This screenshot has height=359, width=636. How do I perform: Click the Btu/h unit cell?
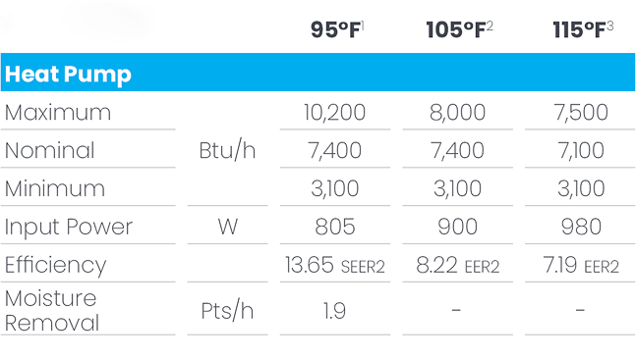[227, 150]
